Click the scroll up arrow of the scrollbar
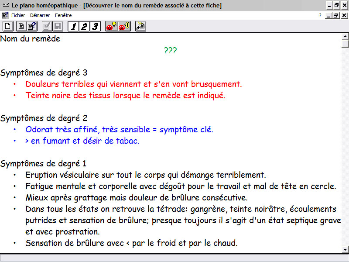Screen dimensions: 349x262 [x=345, y=37]
